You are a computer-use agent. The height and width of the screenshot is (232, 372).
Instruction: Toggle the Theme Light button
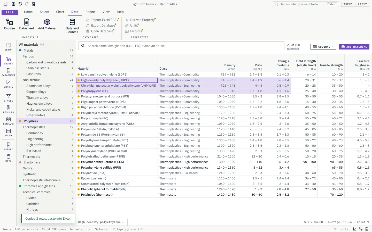355,4
